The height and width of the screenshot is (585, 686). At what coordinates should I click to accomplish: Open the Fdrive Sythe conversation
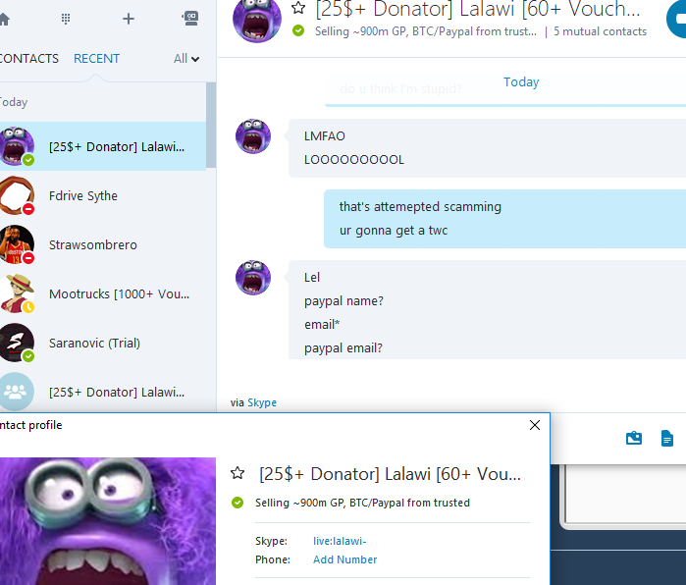tap(103, 195)
